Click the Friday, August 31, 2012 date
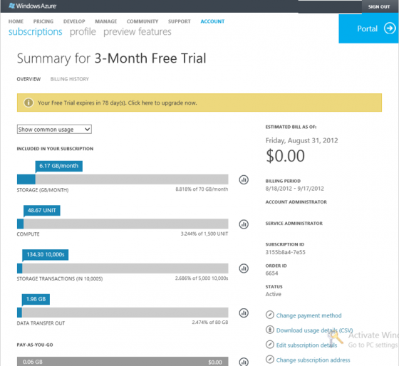The width and height of the screenshot is (399, 366). 302,141
